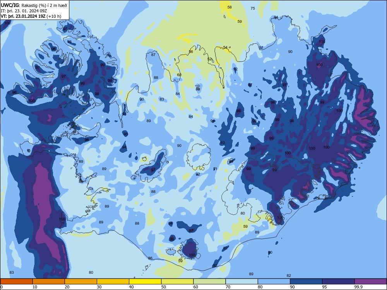
Task: Click the map humidity value '82'
Action: point(289,275)
